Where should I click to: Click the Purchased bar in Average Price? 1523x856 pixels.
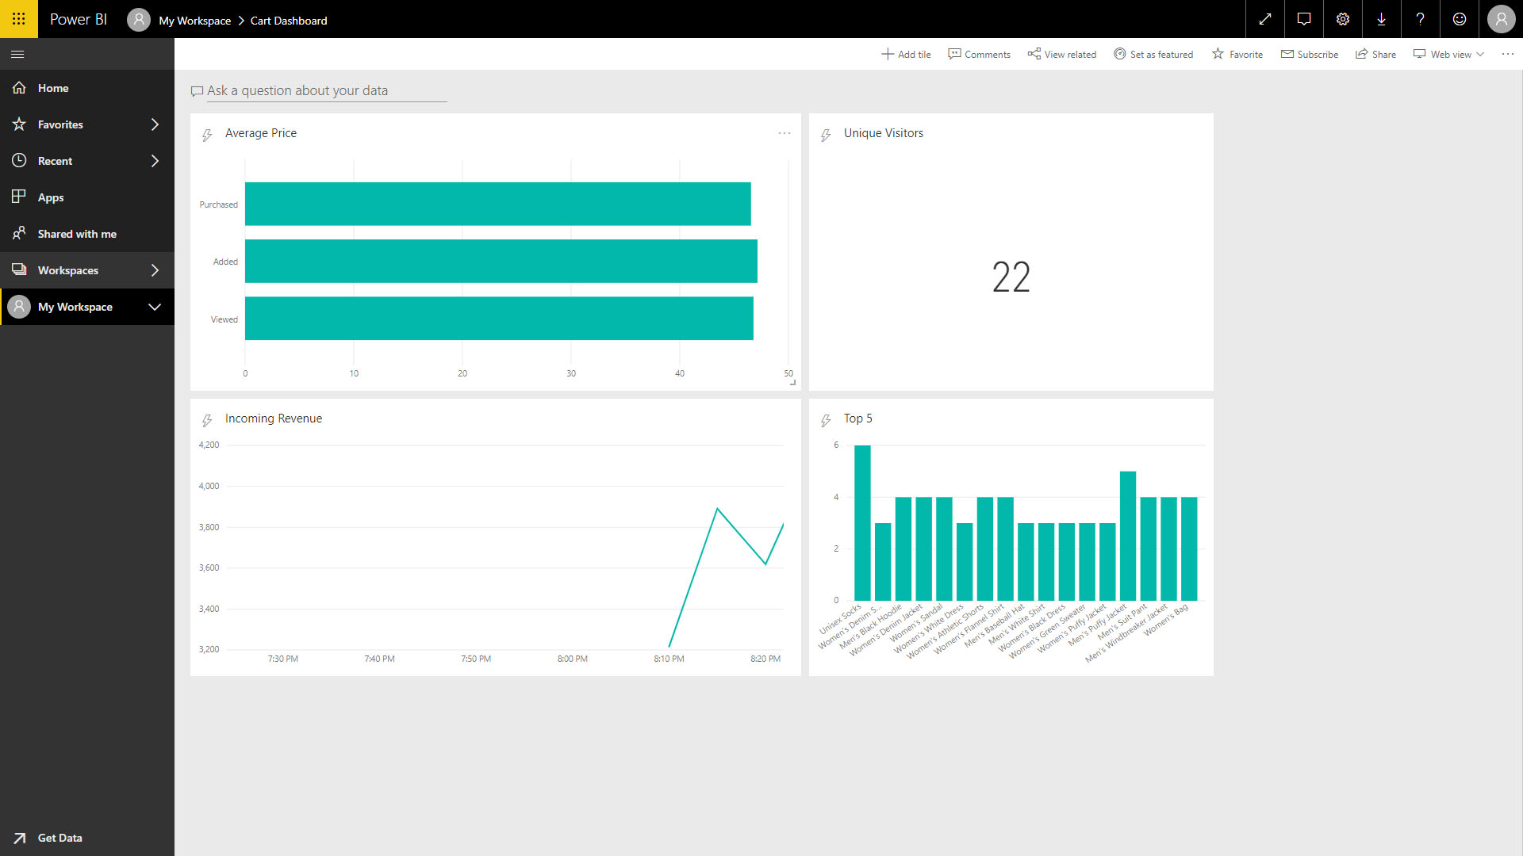click(x=498, y=204)
